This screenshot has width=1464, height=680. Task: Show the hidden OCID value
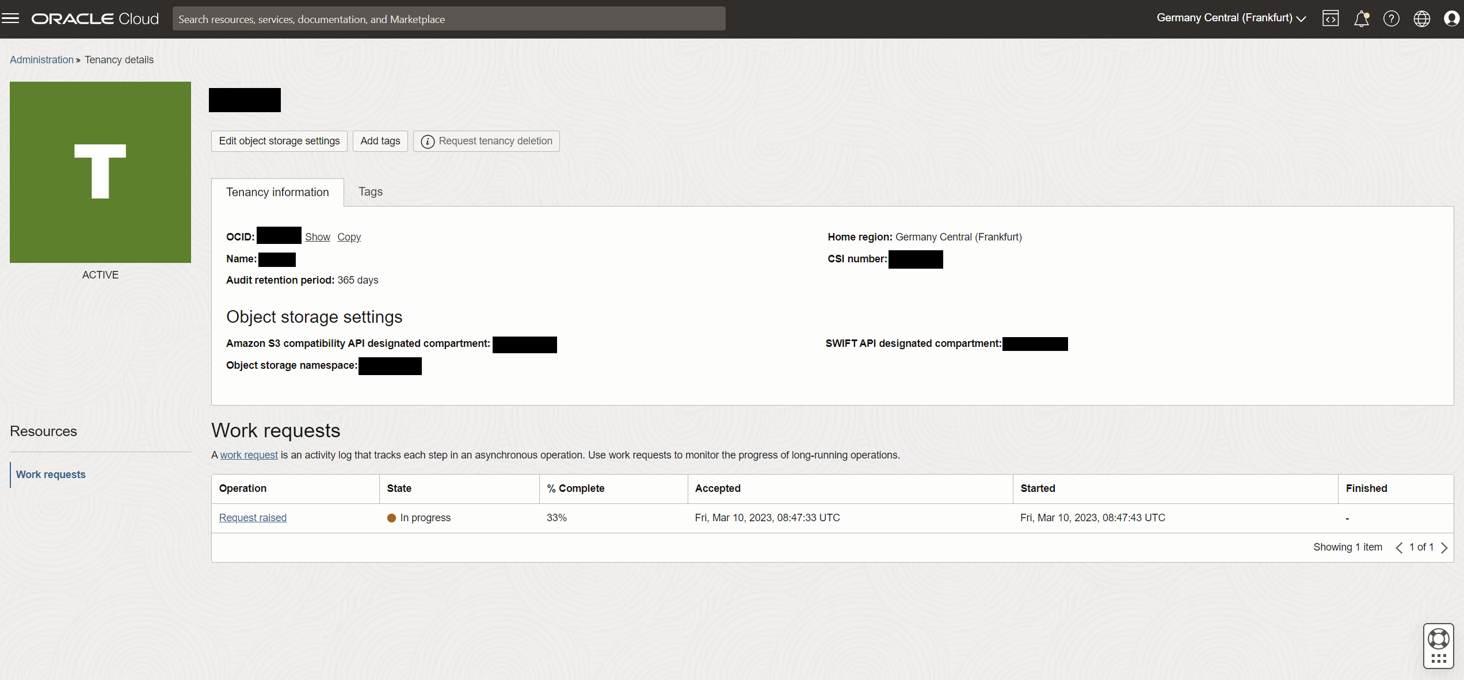pos(317,237)
